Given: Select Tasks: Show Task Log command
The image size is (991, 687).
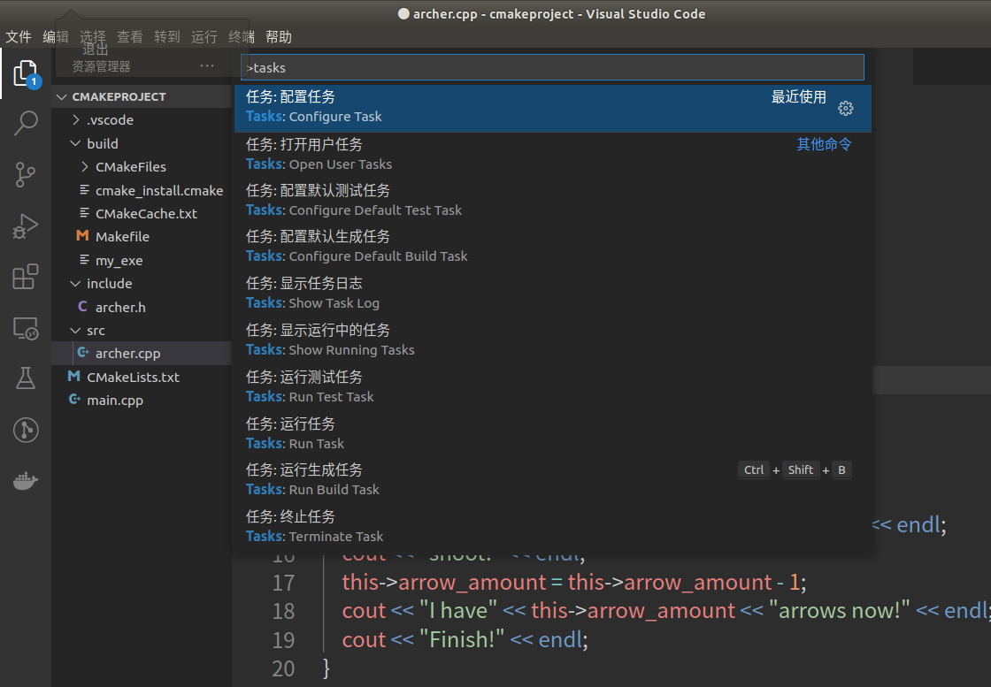Looking at the screenshot, I should click(552, 294).
